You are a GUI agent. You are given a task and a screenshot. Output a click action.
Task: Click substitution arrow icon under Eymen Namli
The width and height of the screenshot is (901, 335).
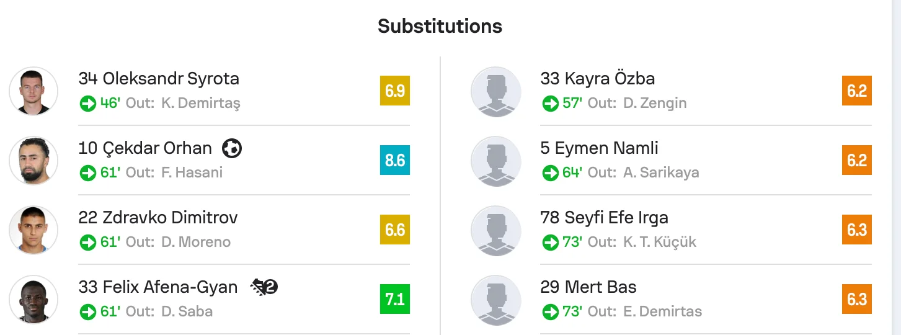pos(550,172)
